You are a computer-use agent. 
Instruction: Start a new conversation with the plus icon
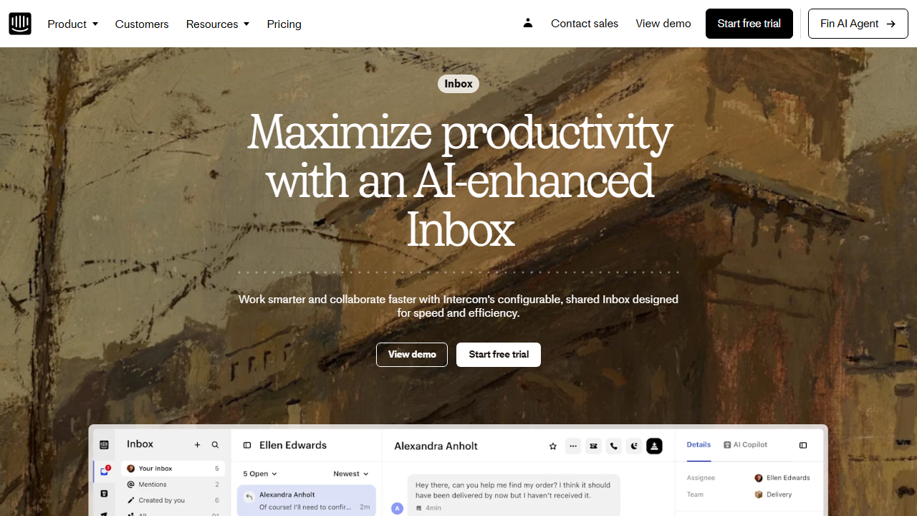197,444
